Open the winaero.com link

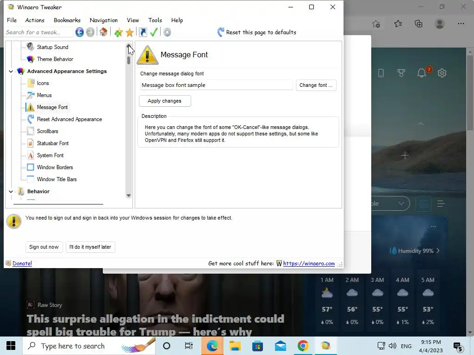(x=309, y=263)
